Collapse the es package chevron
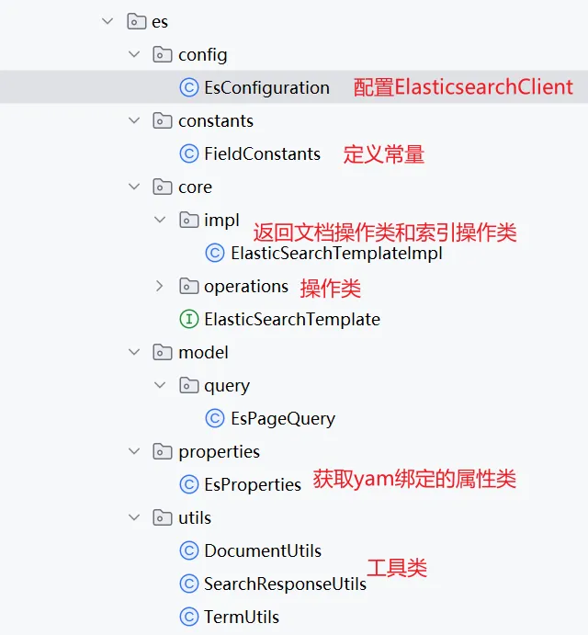Screen dimensions: 588x635 107,21
